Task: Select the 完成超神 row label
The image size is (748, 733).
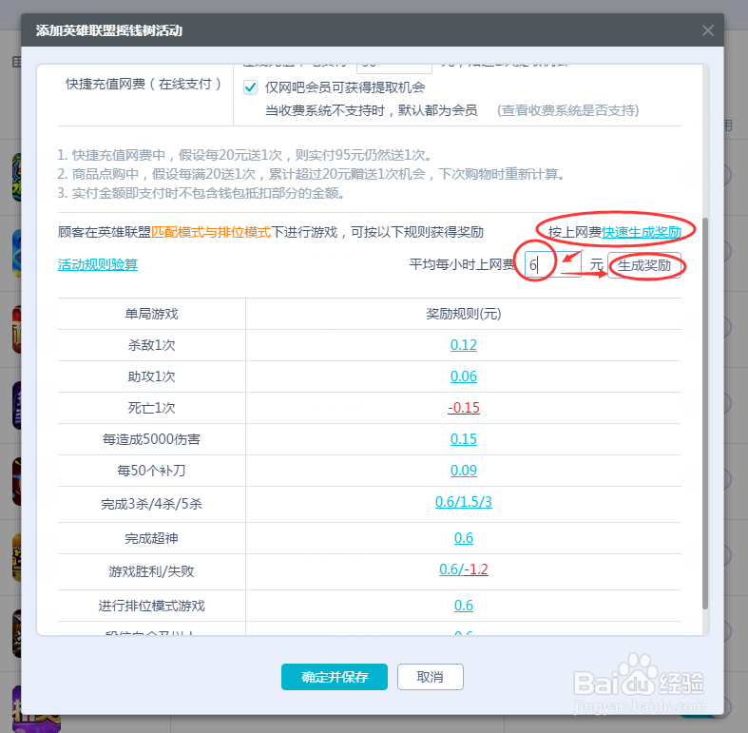Action: point(151,538)
